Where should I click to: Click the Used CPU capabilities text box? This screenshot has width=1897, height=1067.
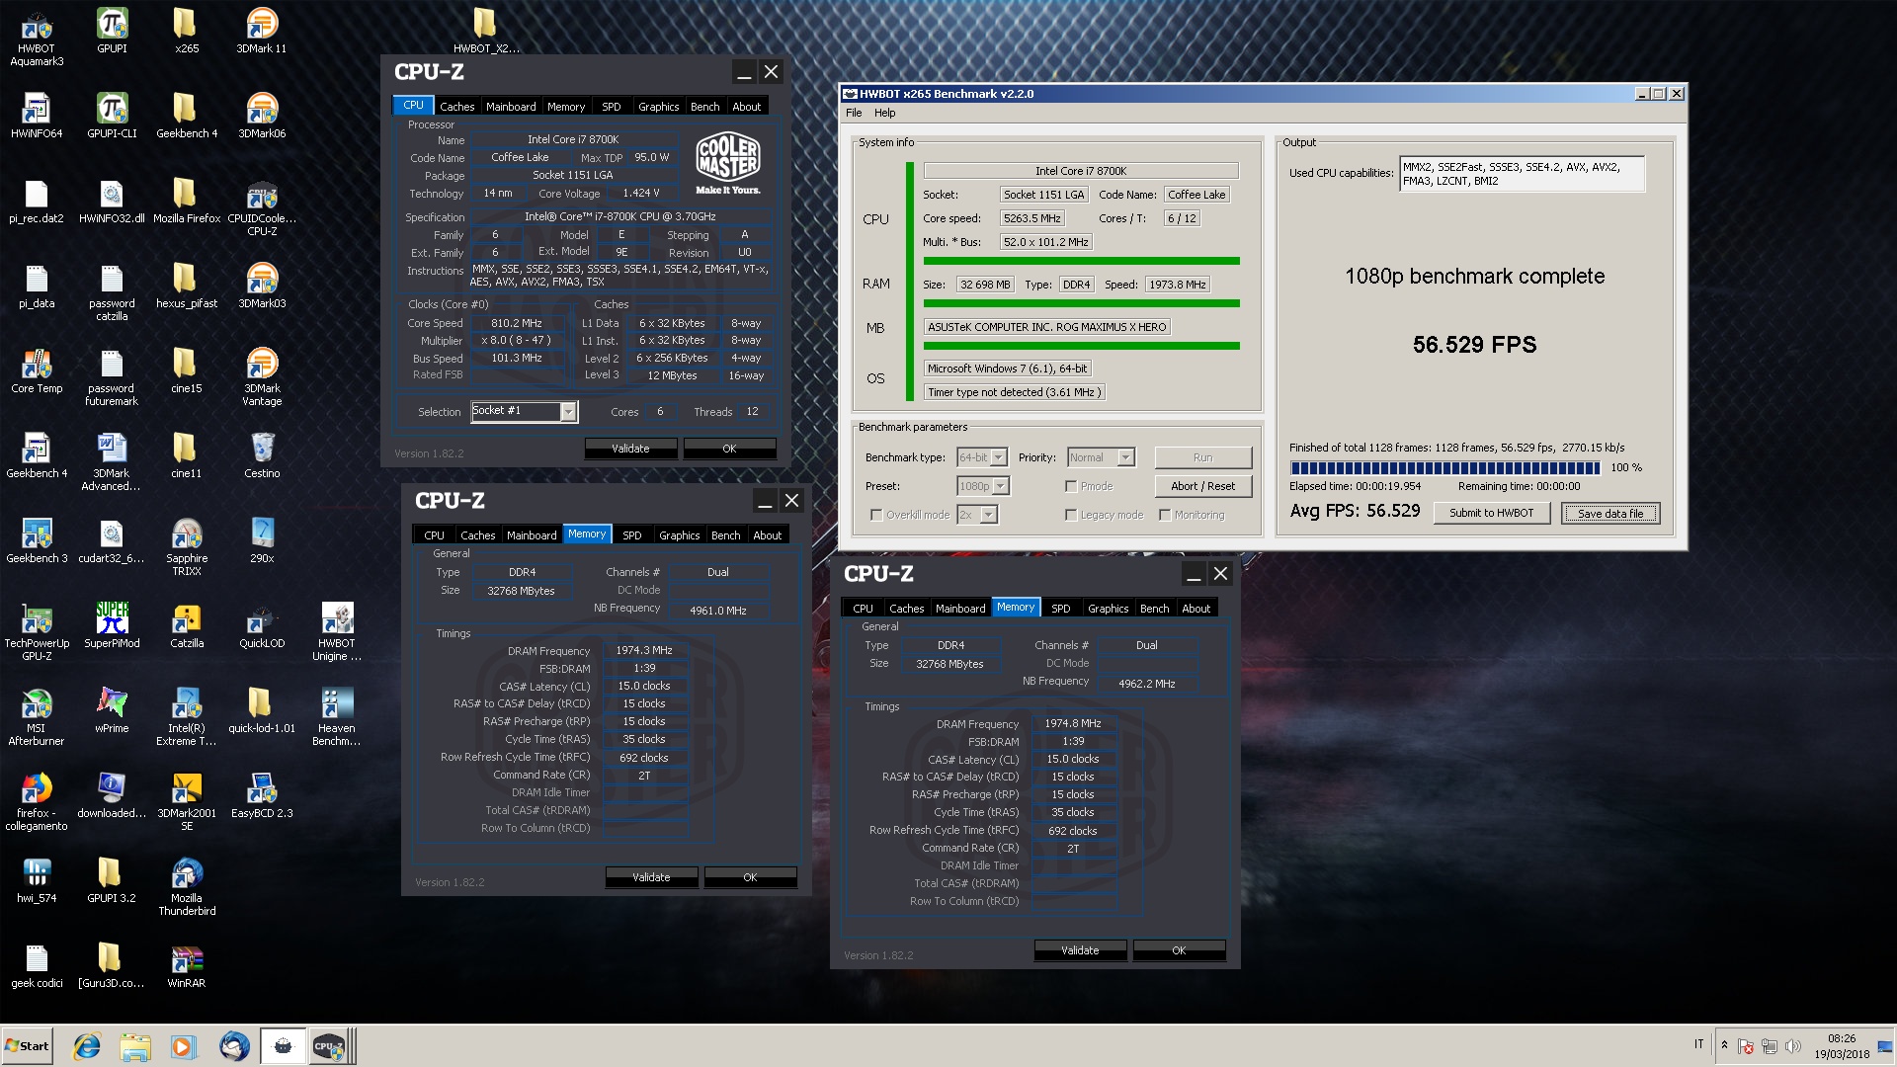click(1522, 174)
